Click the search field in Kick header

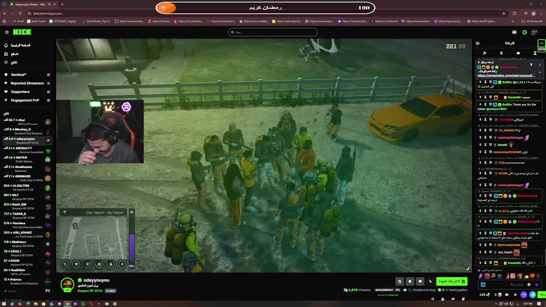[273, 32]
